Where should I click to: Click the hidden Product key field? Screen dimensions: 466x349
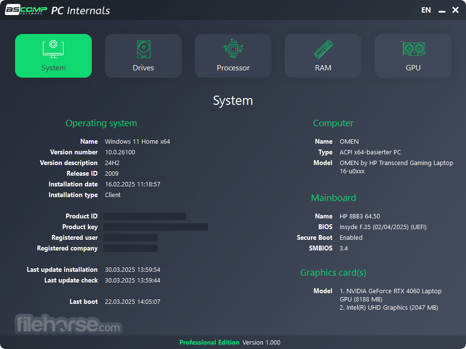155,227
